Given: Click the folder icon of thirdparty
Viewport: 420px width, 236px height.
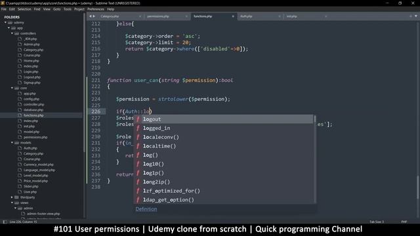Looking at the screenshot, I should point(16,197).
